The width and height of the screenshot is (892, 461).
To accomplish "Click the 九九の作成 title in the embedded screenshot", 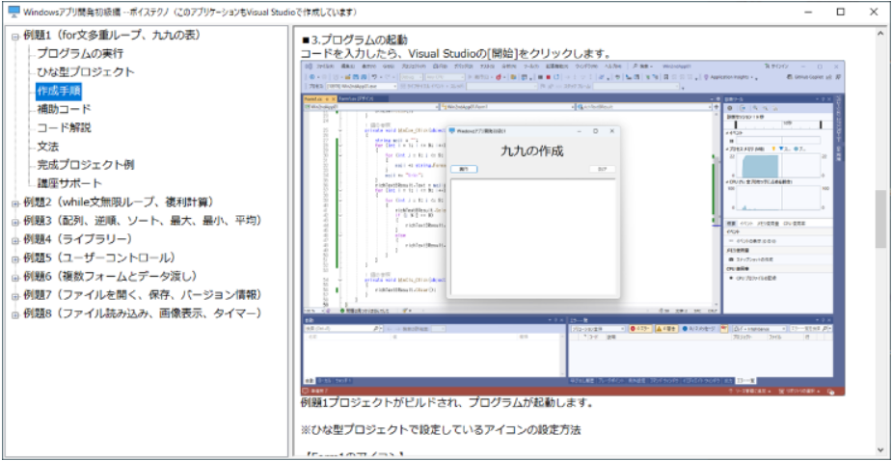I will tap(532, 151).
